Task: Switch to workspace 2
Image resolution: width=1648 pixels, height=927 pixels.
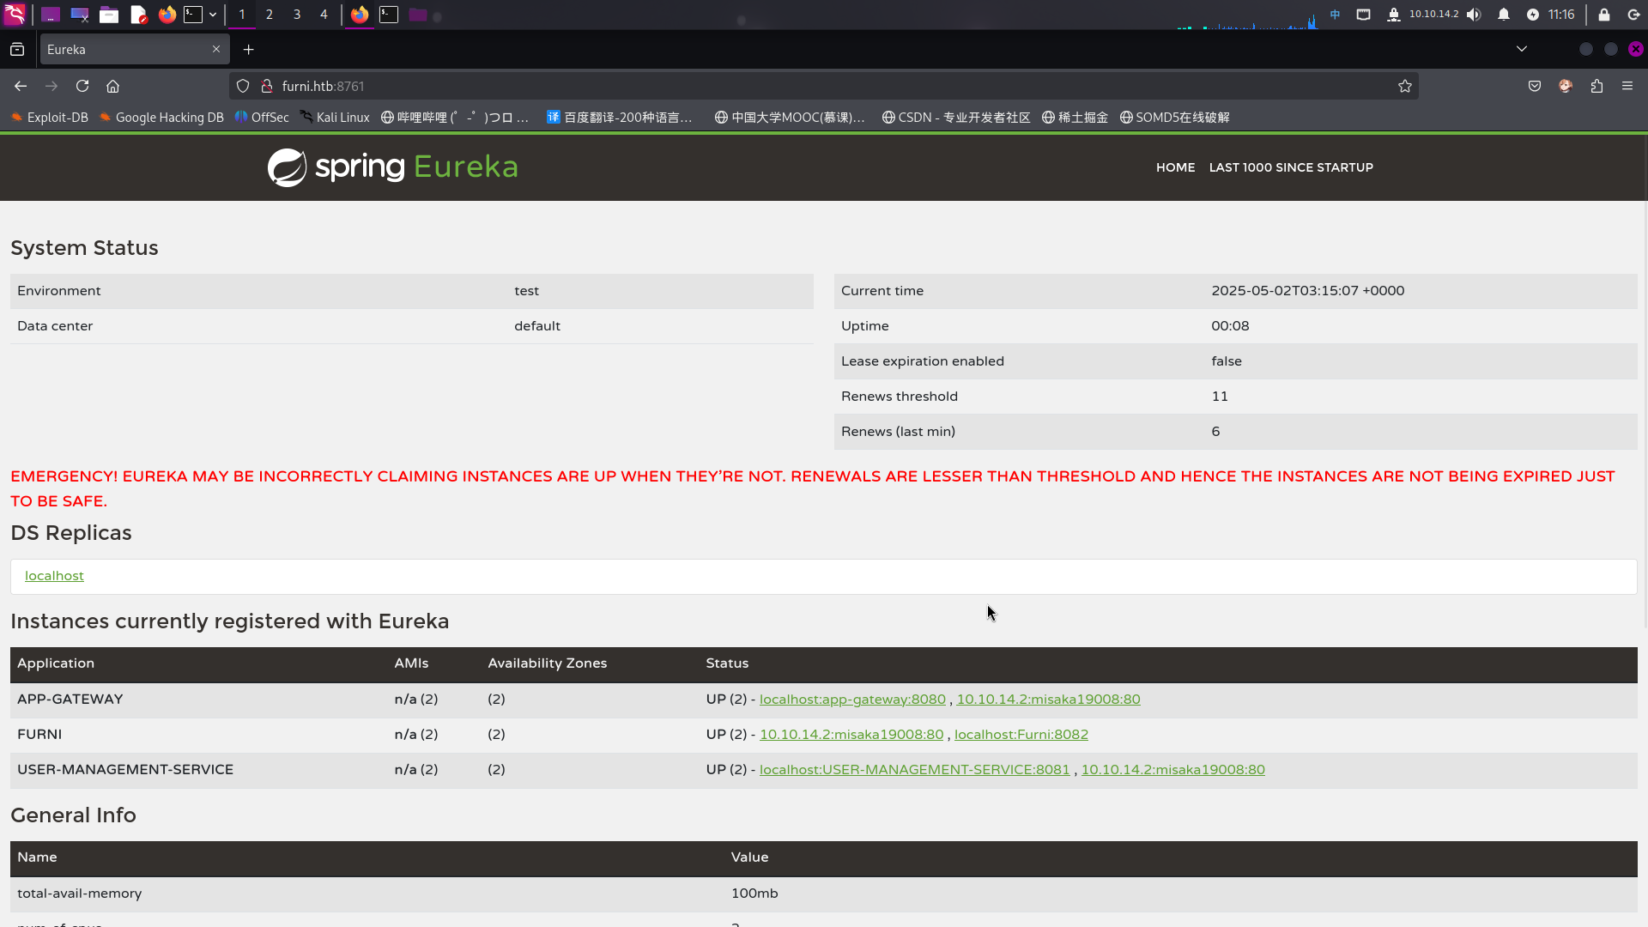Action: 270,15
